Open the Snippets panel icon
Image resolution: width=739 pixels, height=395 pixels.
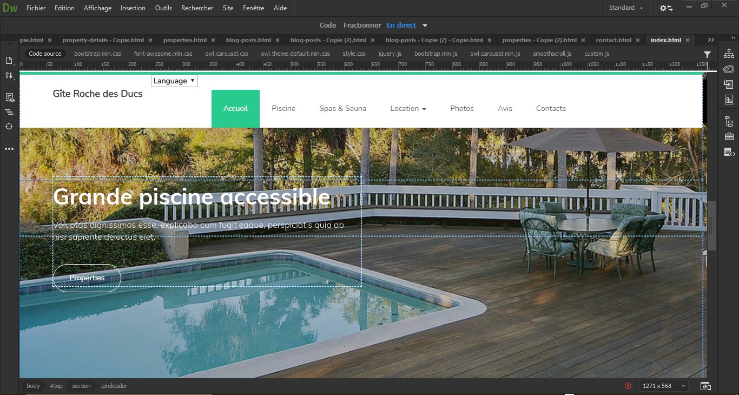coord(729,152)
